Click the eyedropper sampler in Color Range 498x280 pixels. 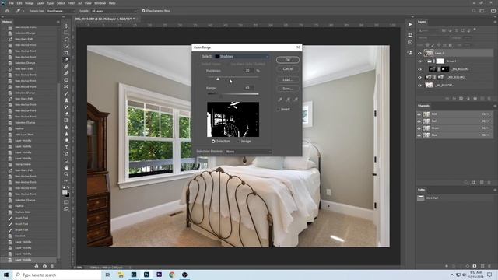[280, 100]
